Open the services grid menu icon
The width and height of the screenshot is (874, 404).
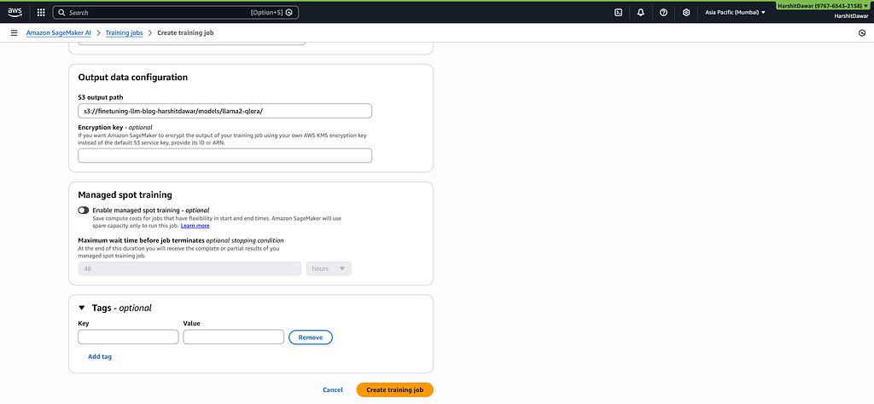tap(41, 12)
